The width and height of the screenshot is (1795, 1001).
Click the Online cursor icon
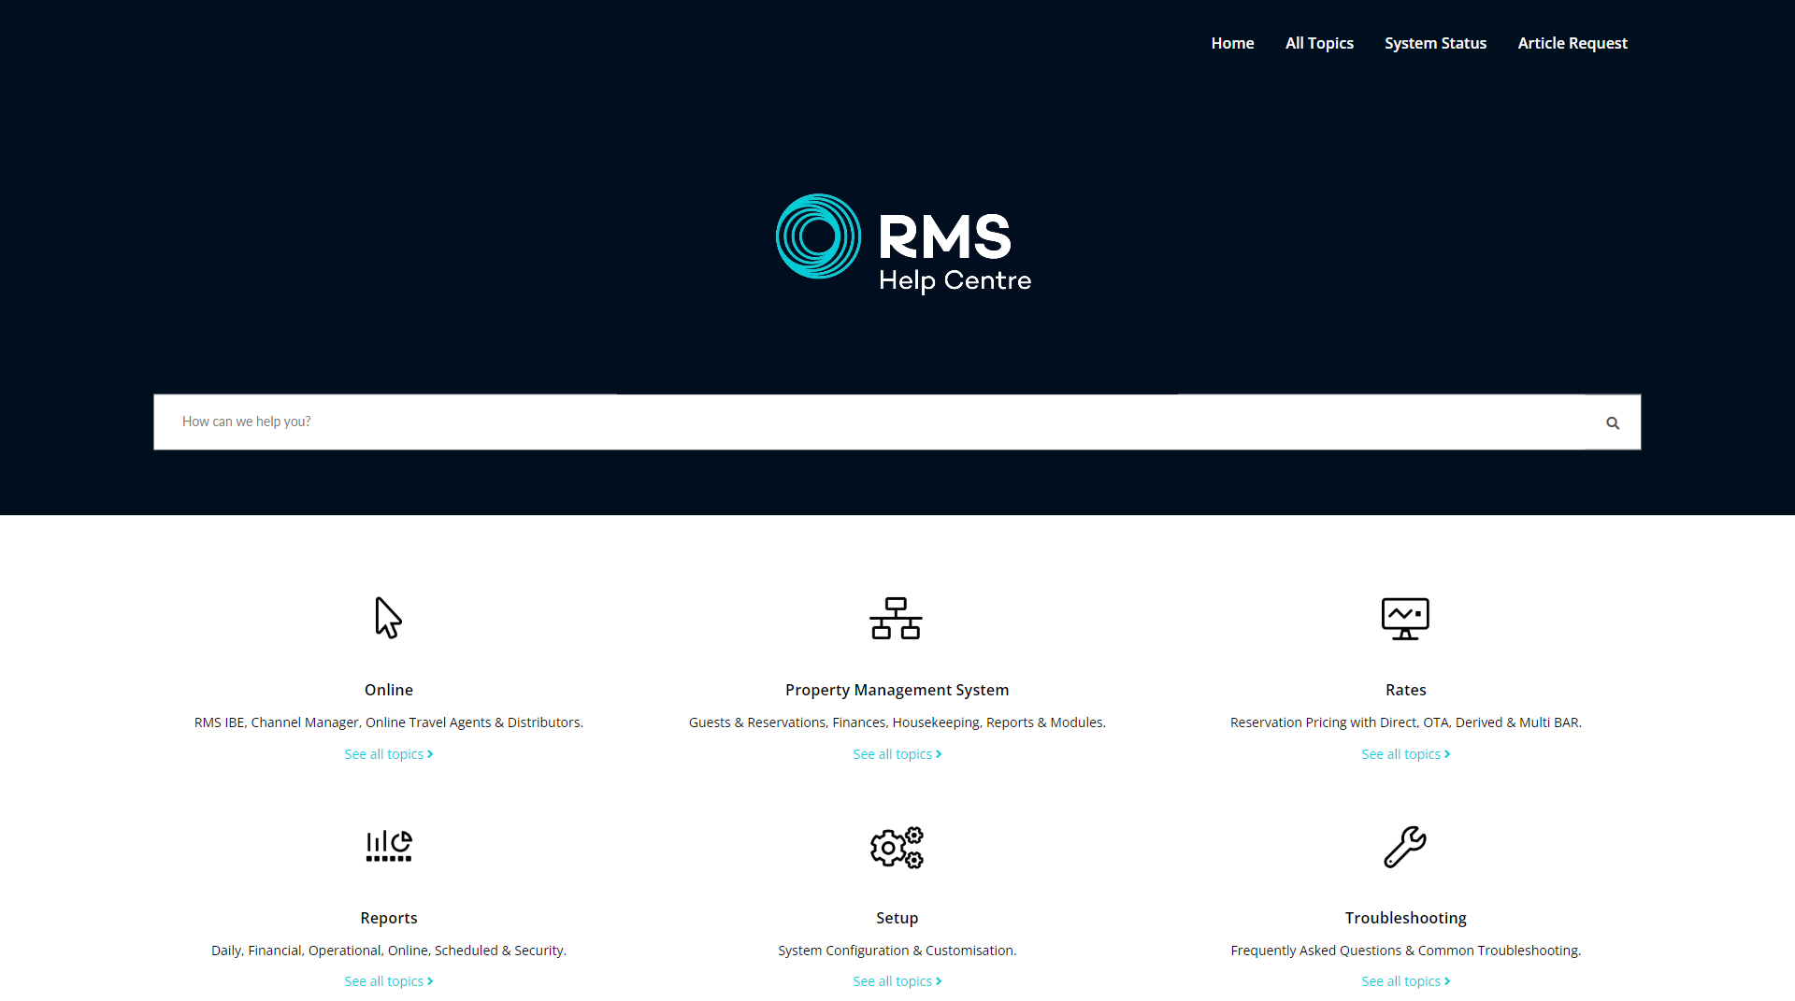pyautogui.click(x=389, y=618)
